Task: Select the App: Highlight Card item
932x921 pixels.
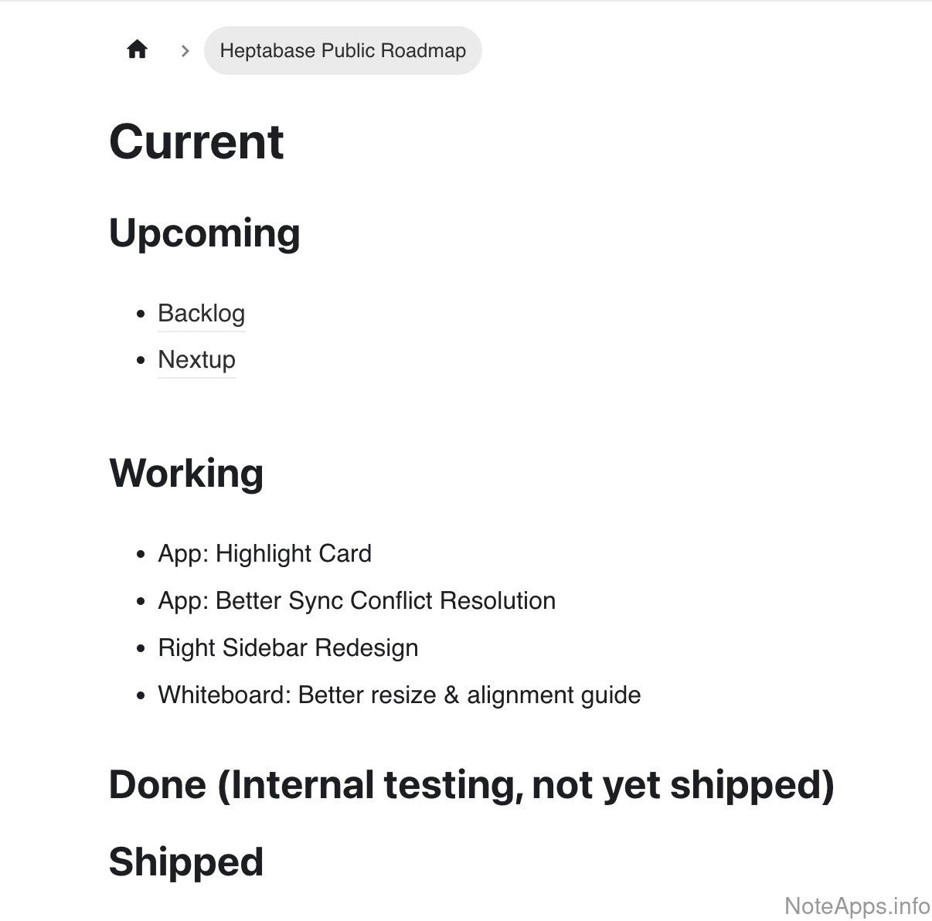Action: pos(264,553)
